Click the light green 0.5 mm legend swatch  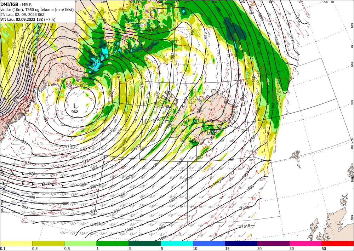coord(80,244)
